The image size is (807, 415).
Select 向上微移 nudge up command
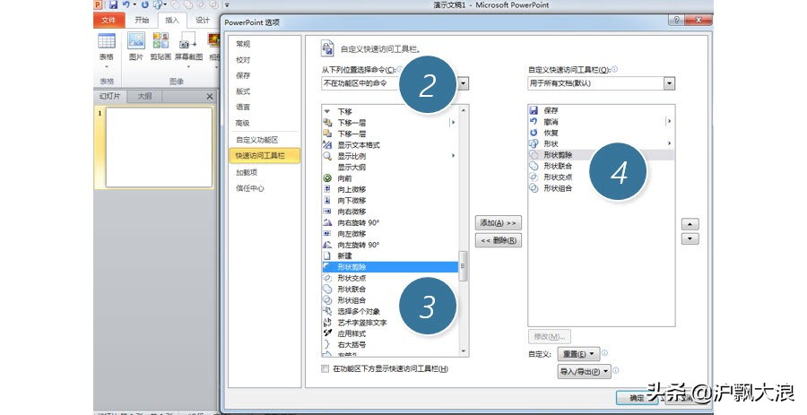390,189
